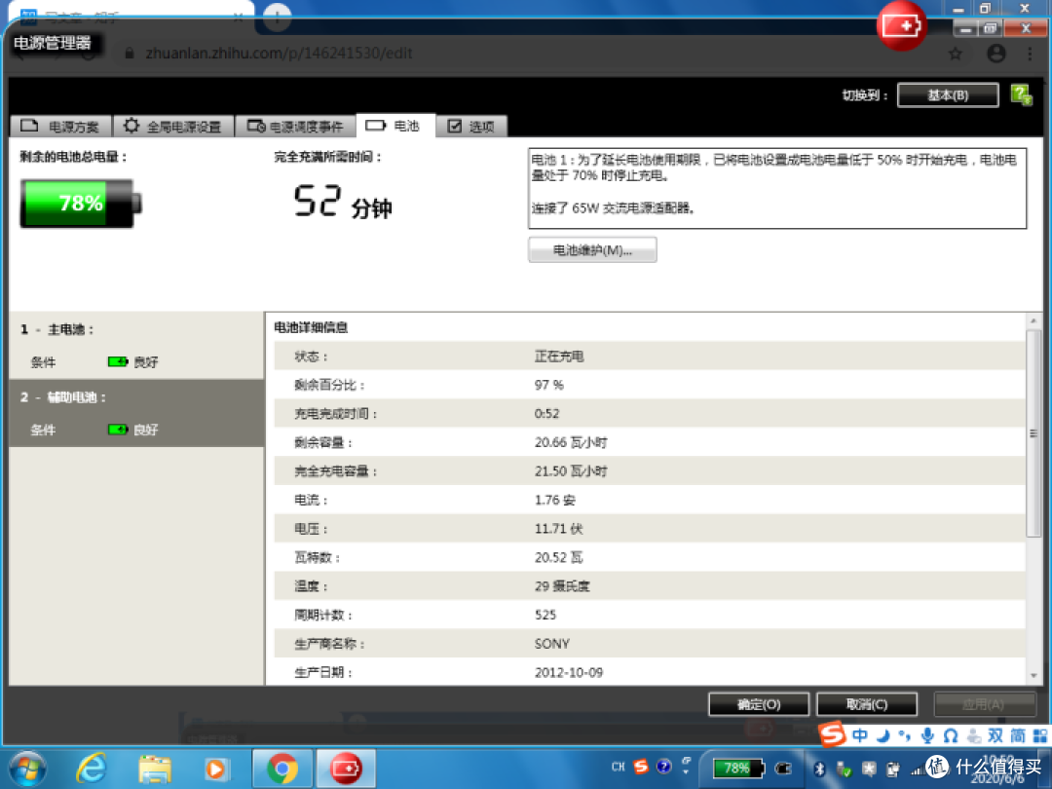Click the microphone voice input icon
1052x789 pixels.
click(928, 736)
